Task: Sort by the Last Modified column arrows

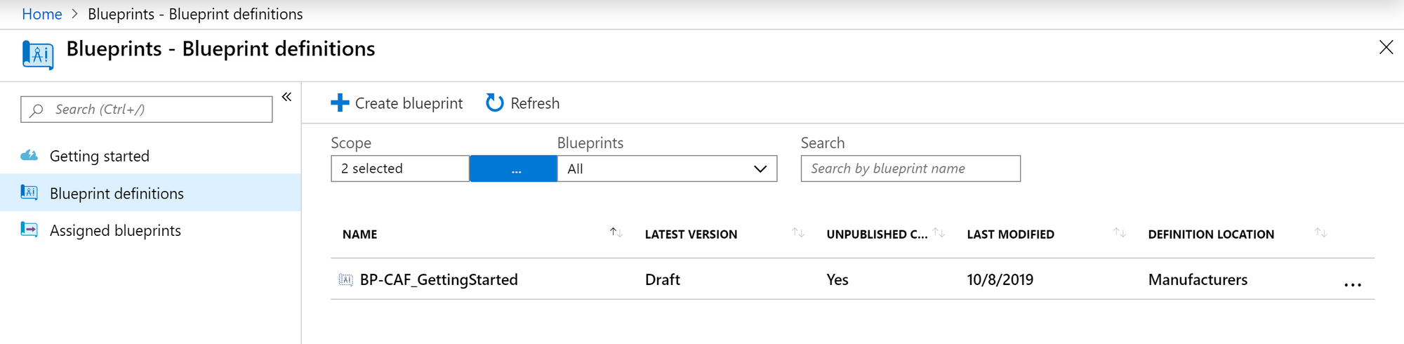Action: point(1120,232)
